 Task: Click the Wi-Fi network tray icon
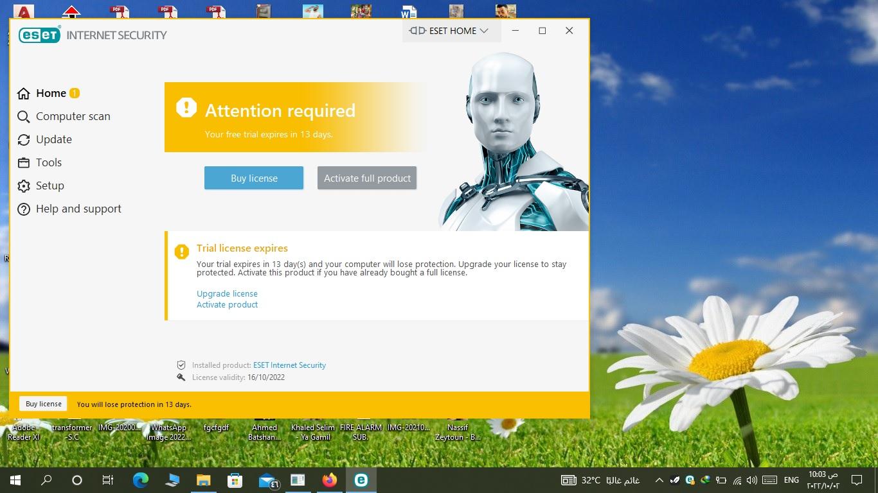pos(737,480)
